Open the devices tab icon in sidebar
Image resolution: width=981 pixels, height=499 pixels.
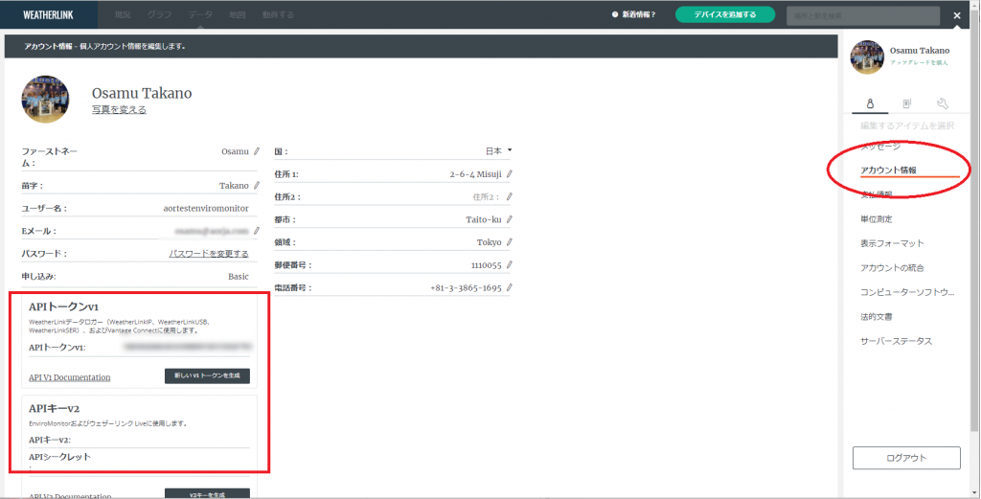pos(906,103)
